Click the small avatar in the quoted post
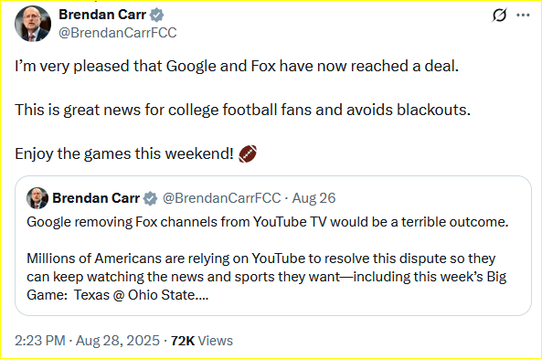The width and height of the screenshot is (542, 359). tap(37, 198)
